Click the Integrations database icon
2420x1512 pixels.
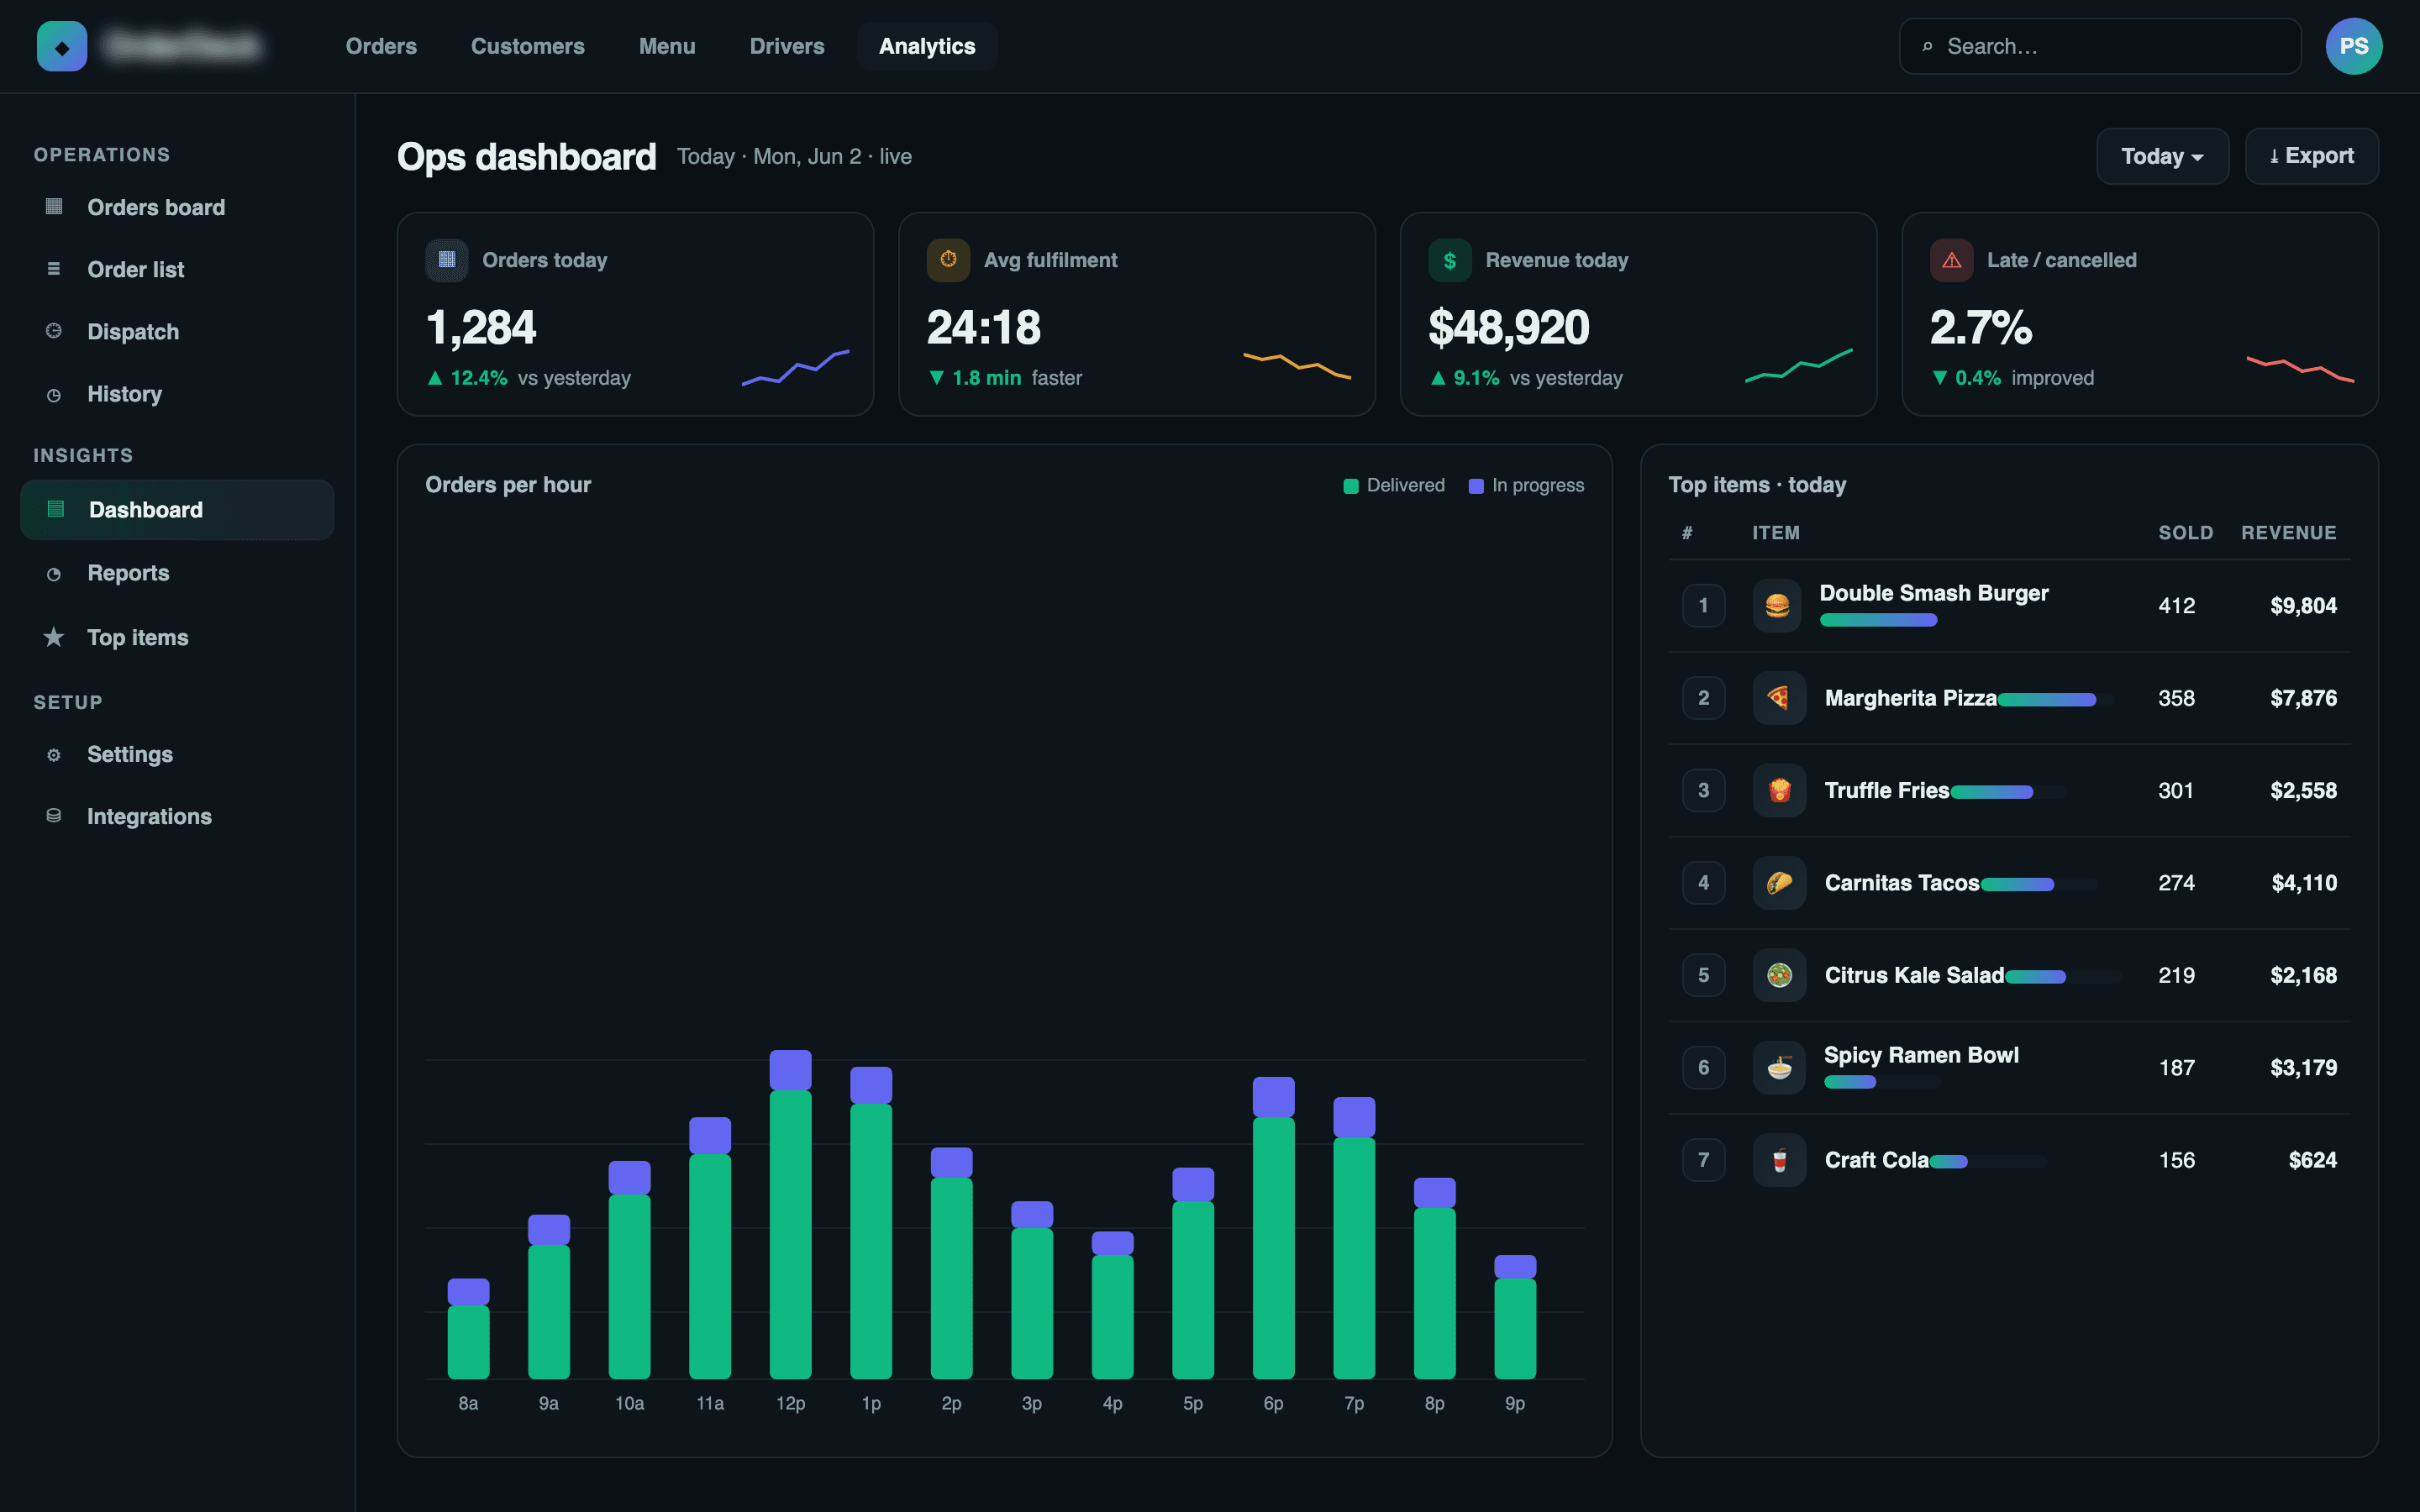(x=54, y=816)
